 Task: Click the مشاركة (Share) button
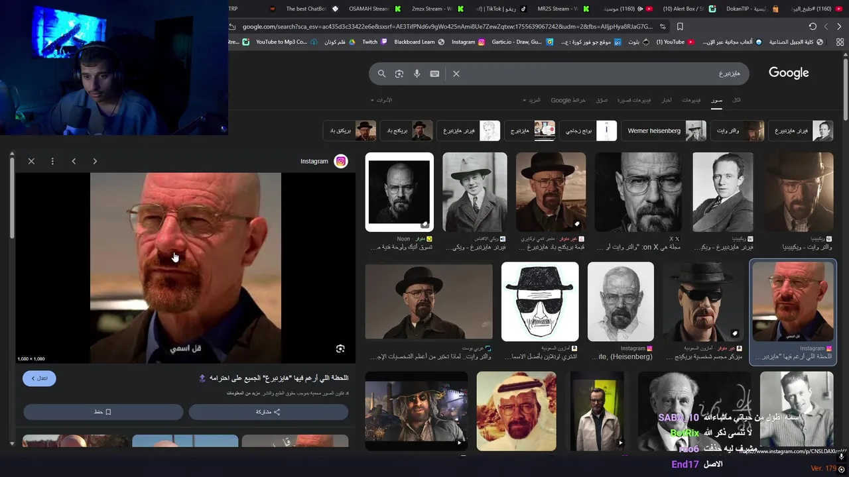(269, 411)
